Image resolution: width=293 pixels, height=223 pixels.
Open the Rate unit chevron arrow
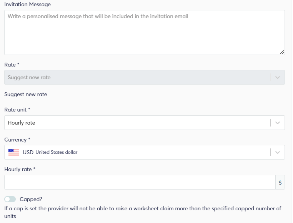[x=278, y=123]
